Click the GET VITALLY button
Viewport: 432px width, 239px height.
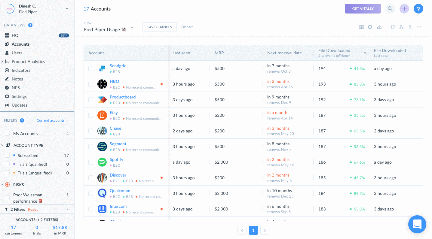click(363, 9)
